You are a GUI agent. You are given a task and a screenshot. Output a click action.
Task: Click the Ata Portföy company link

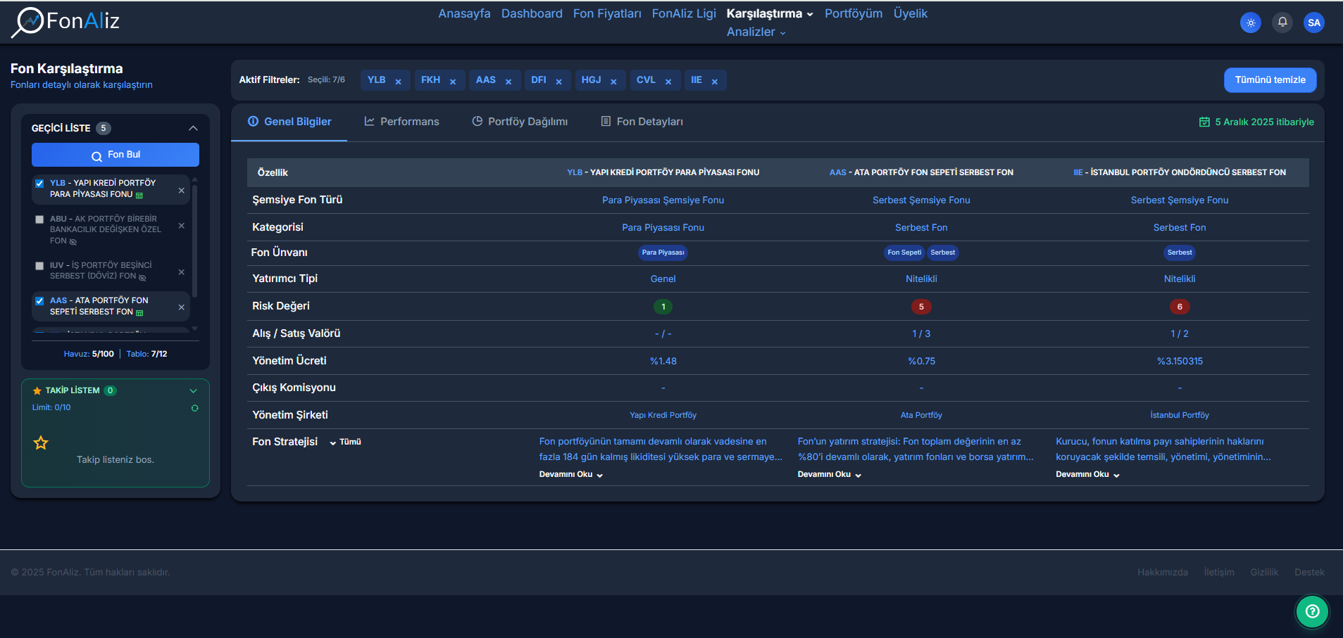(x=921, y=416)
